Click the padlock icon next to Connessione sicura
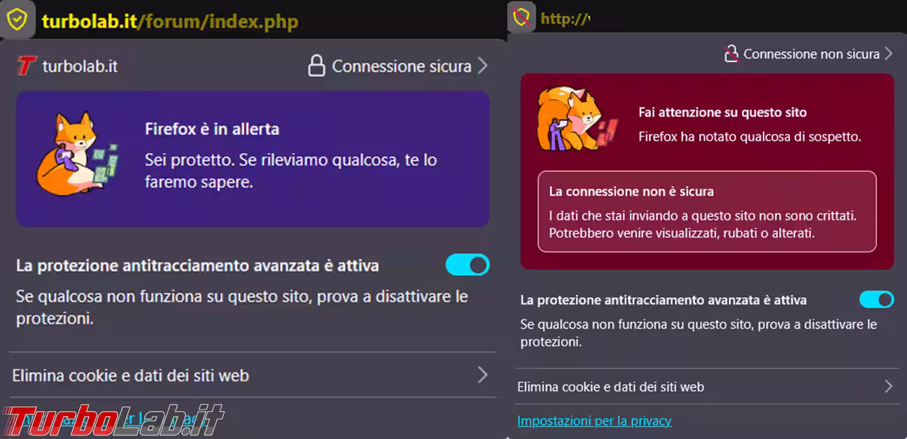This screenshot has width=907, height=439. (317, 66)
